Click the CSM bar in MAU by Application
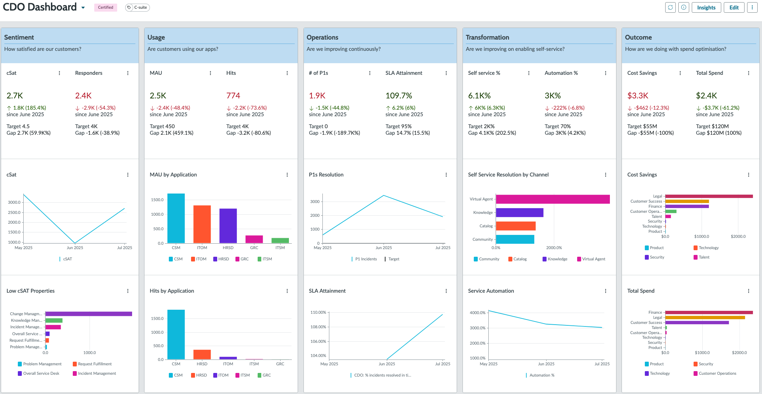 pyautogui.click(x=176, y=218)
